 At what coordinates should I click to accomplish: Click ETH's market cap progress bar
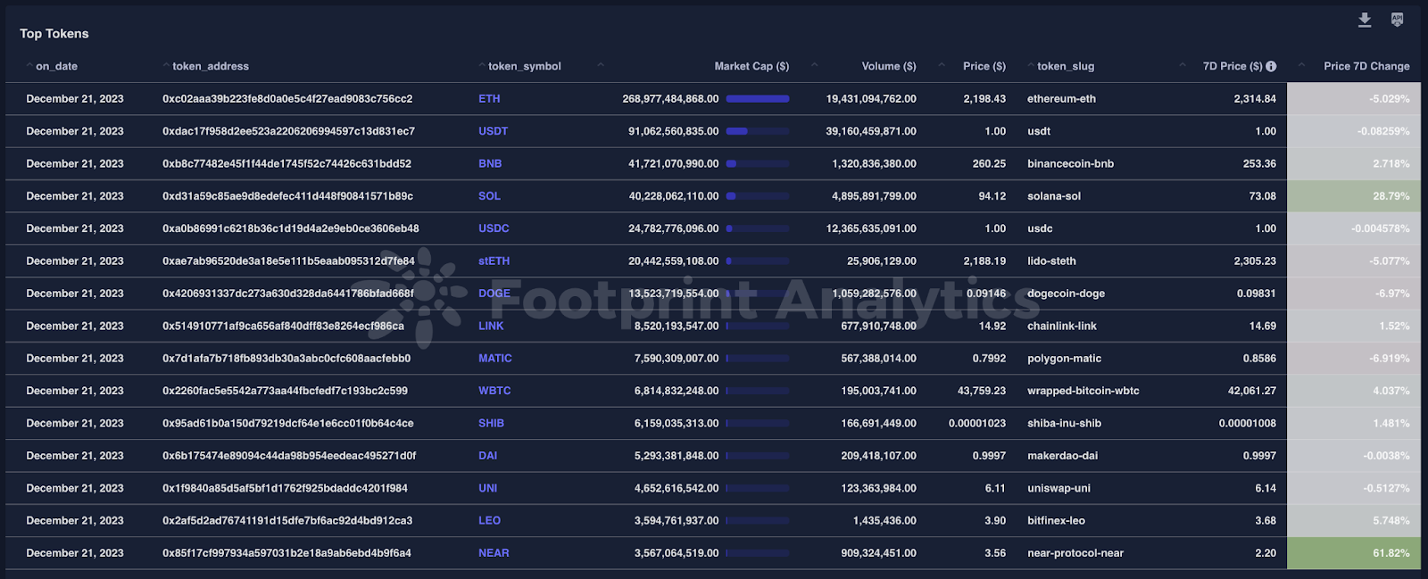tap(758, 98)
